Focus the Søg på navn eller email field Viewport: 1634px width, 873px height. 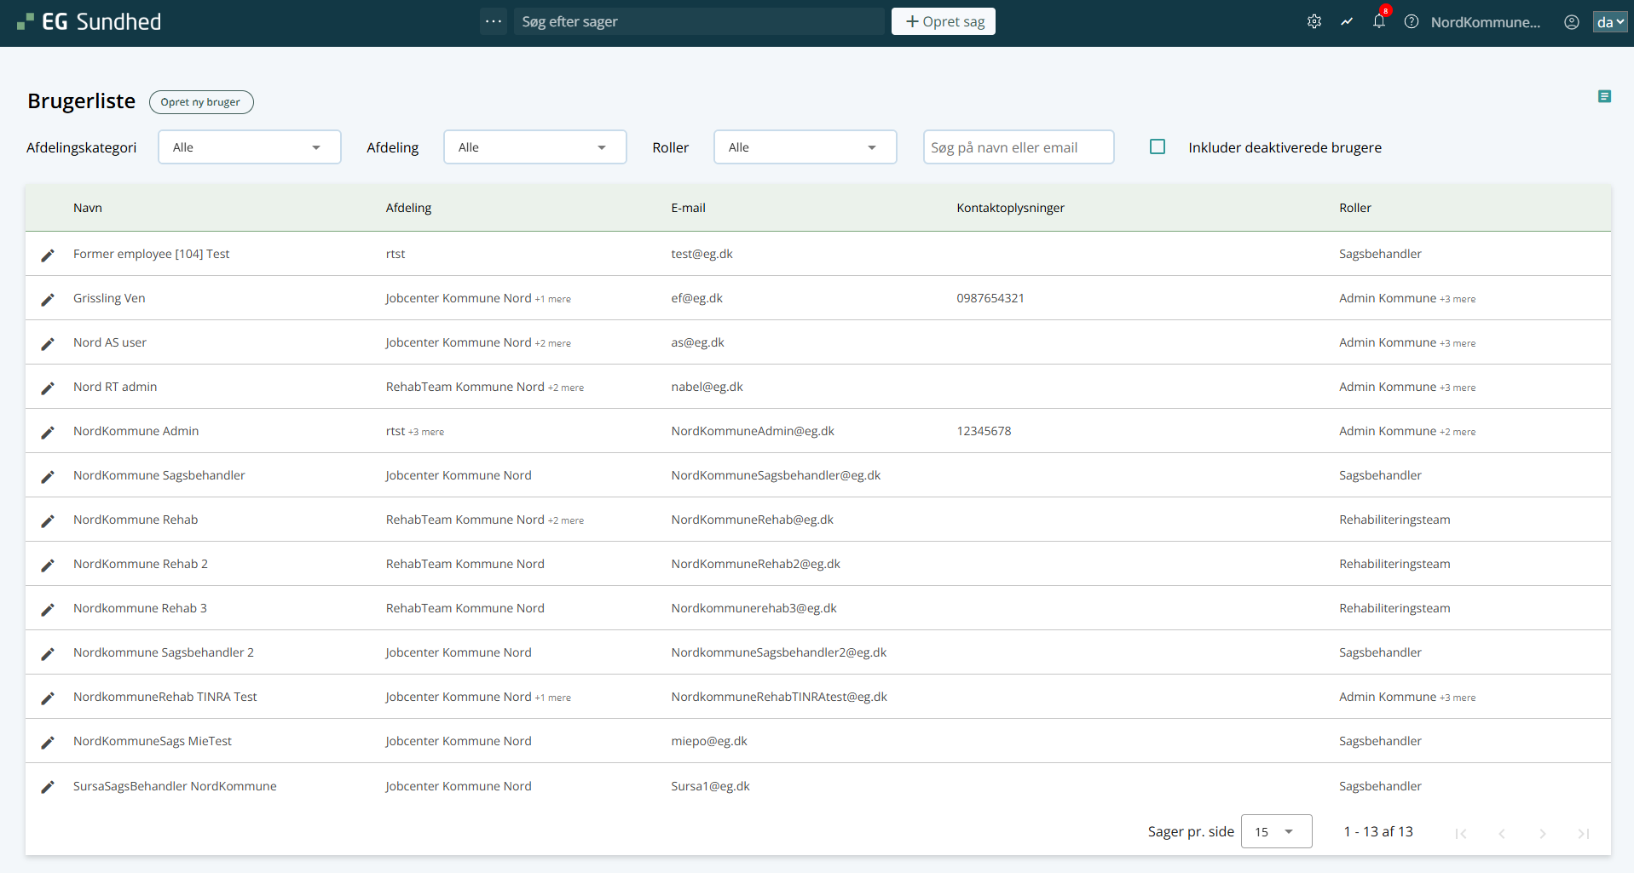[1018, 147]
